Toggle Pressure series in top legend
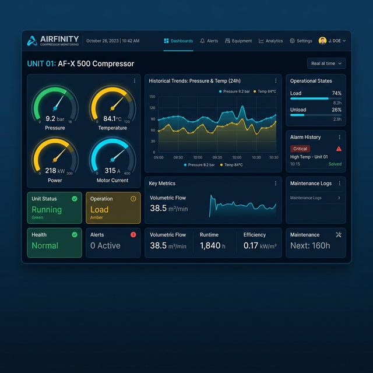Viewport: 373px width, 373px height. [234, 92]
